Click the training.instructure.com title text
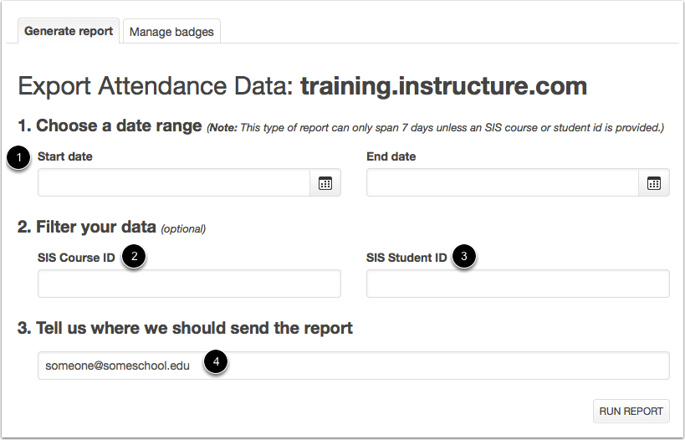 pos(443,86)
